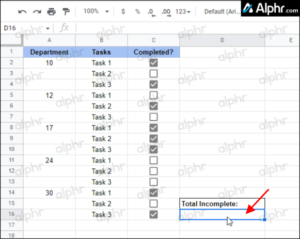The width and height of the screenshot is (300, 239).
Task: Decrease decimal places icon
Action: [x=151, y=12]
